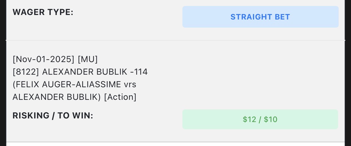351x146 pixels.
Task: Click the white area below the bet card
Action: tap(175, 144)
